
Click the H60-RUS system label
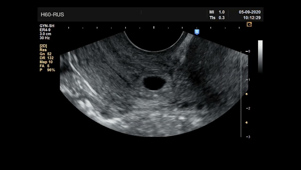point(52,15)
